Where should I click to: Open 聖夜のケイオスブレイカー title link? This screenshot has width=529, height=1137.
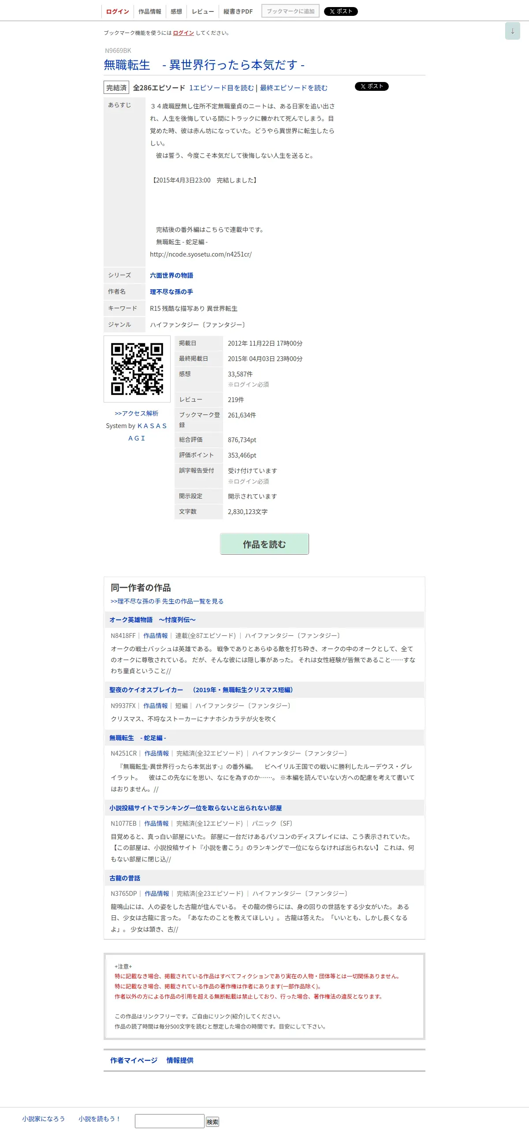tap(201, 690)
